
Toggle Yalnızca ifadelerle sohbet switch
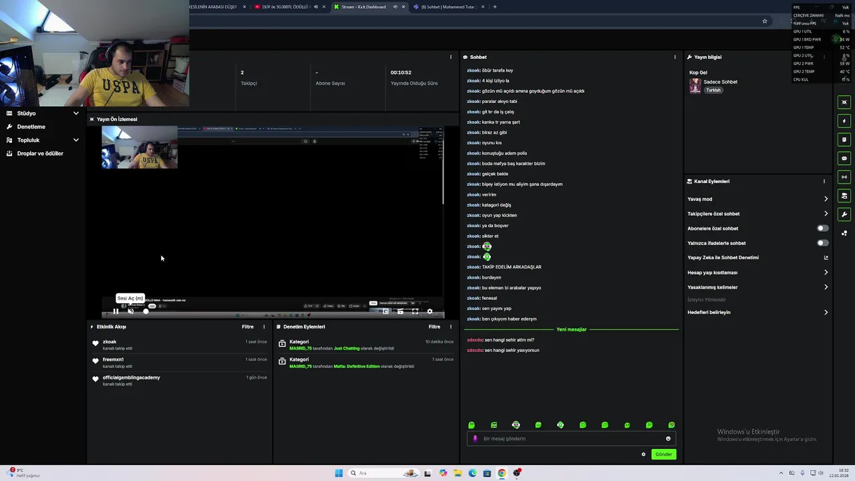(x=823, y=243)
